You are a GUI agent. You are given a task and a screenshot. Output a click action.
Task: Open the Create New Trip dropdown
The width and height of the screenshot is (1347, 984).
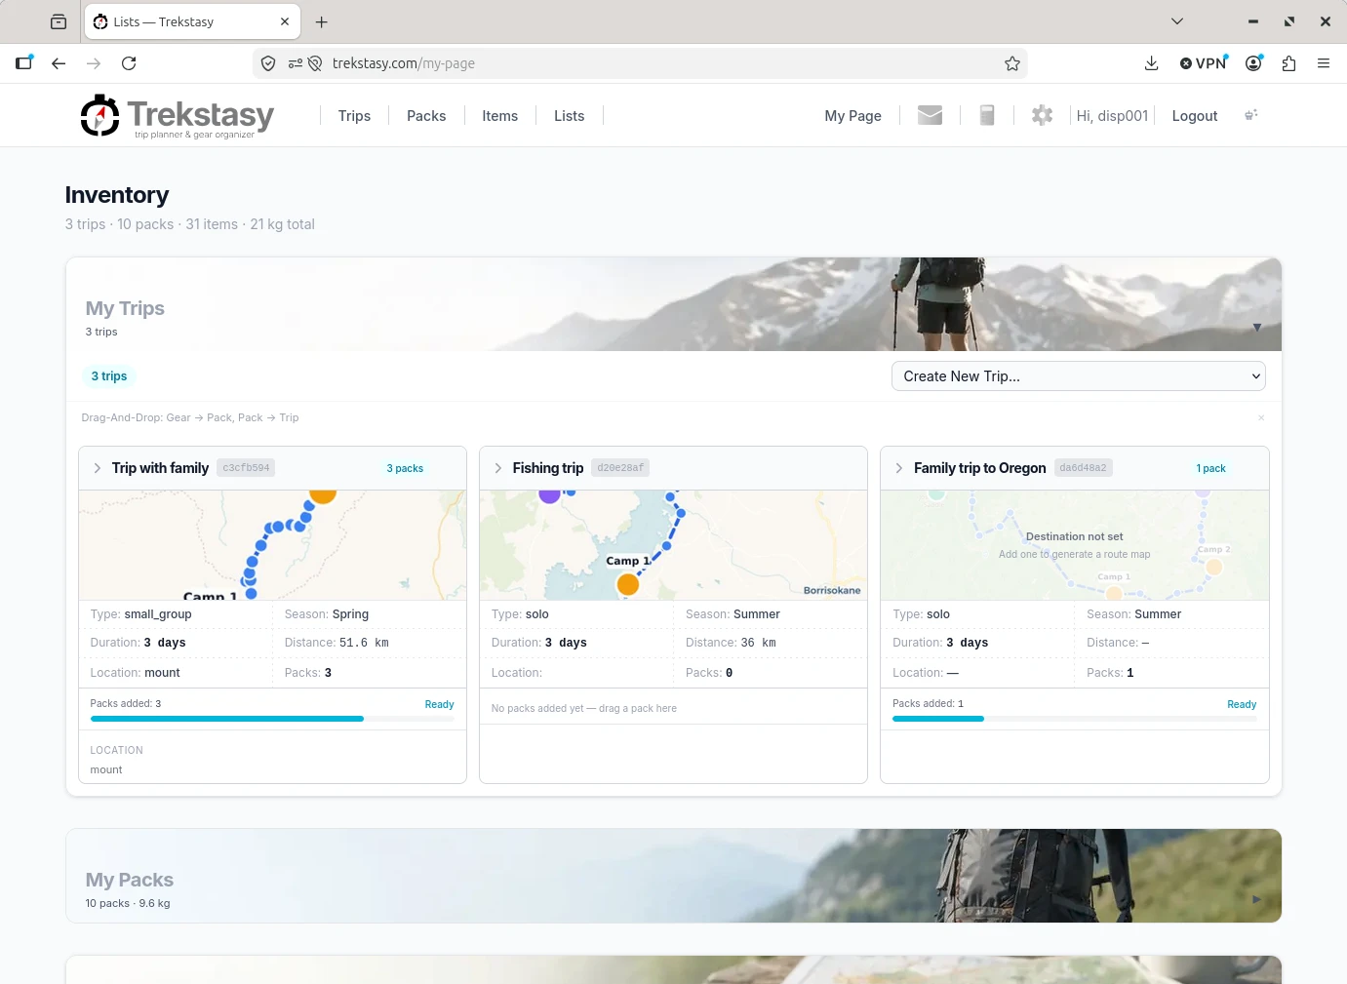click(x=1079, y=376)
